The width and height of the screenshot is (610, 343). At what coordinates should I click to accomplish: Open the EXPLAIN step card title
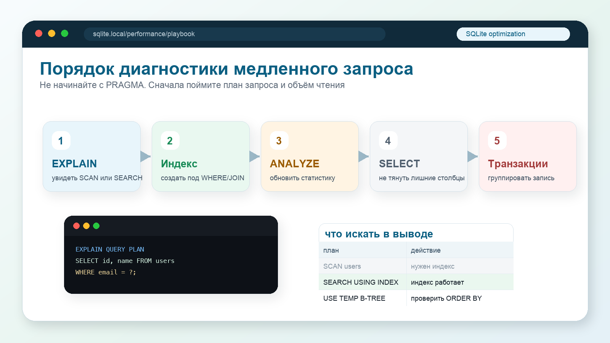coord(74,163)
